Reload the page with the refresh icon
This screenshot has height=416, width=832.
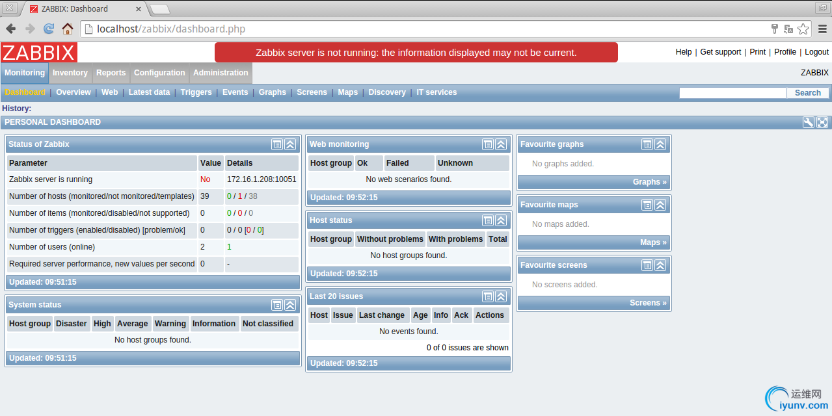point(49,29)
